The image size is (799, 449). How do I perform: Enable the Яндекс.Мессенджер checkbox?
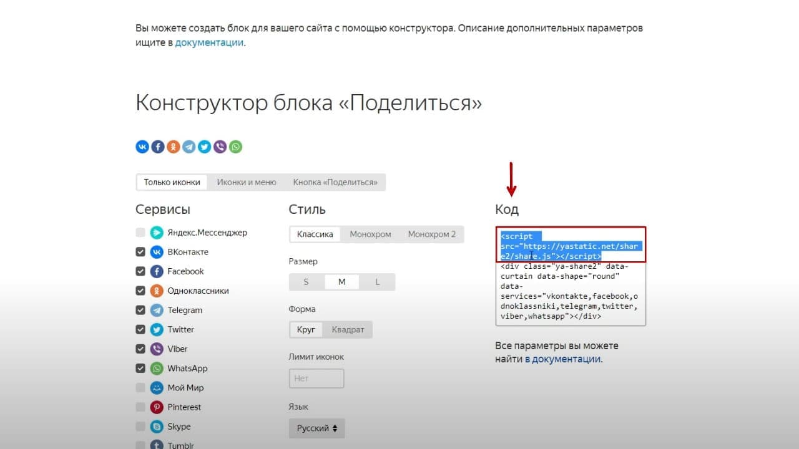point(140,233)
